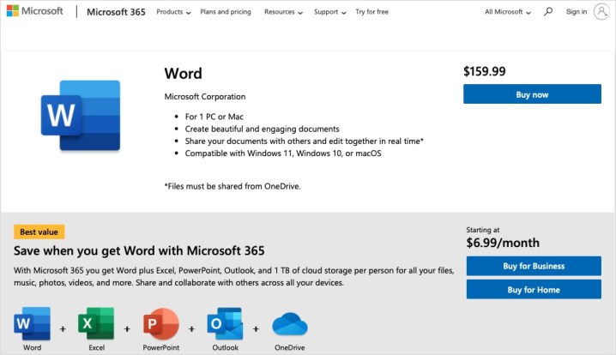Open the Try for free nav item
616x355 pixels.
[371, 12]
